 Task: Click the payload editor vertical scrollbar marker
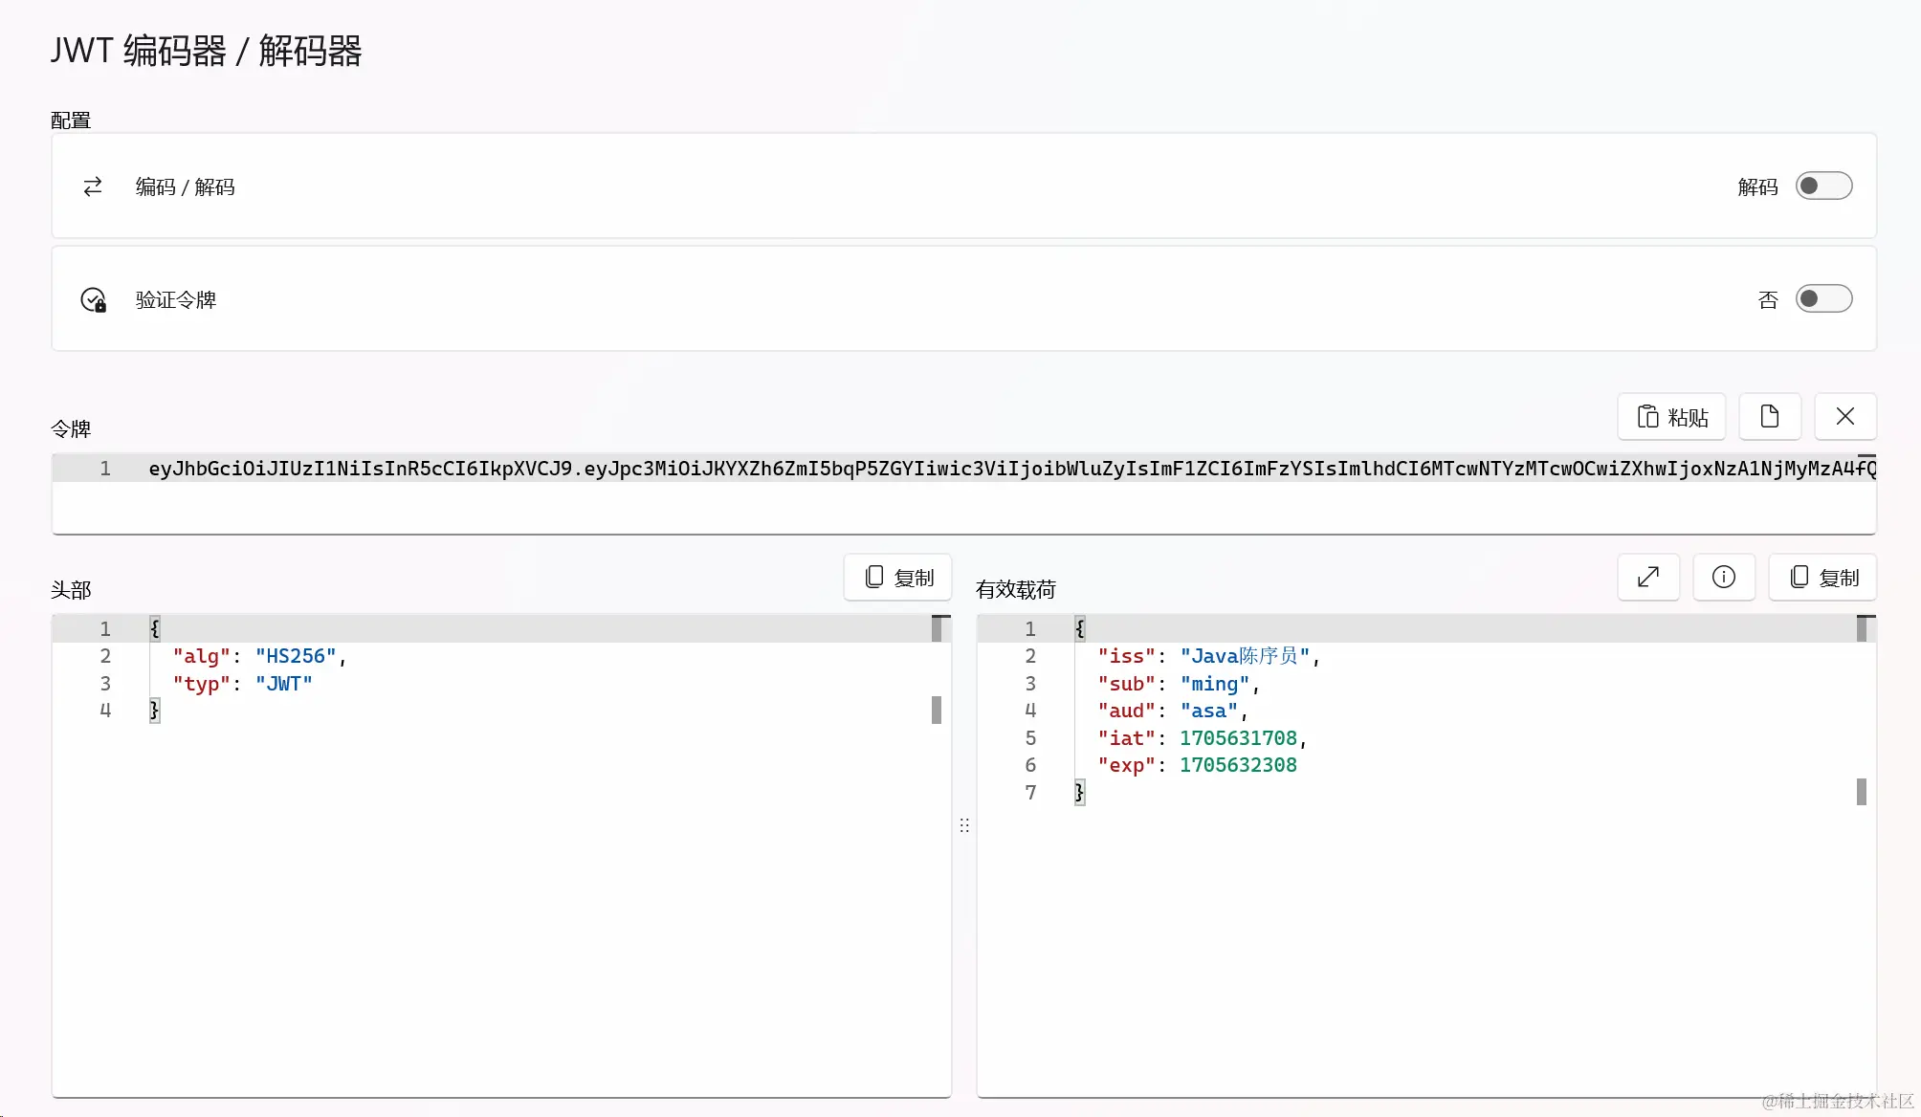1862,792
